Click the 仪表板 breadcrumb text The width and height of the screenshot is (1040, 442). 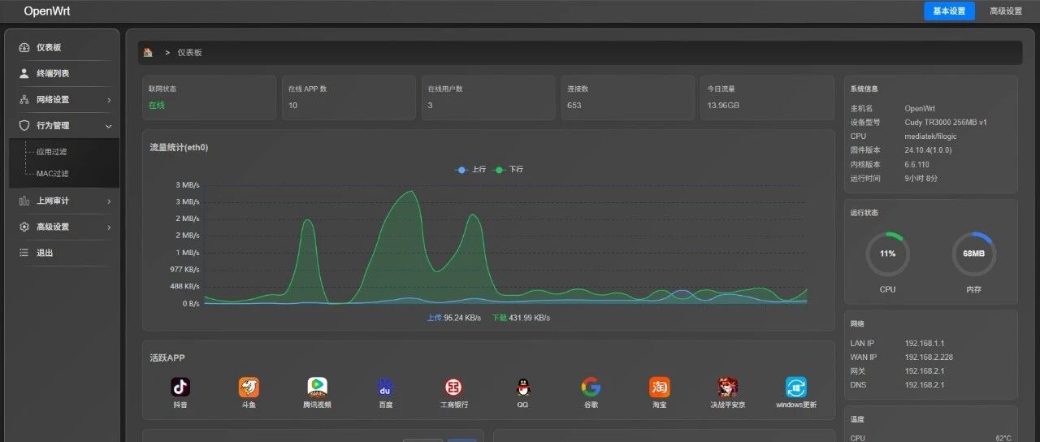[x=189, y=52]
